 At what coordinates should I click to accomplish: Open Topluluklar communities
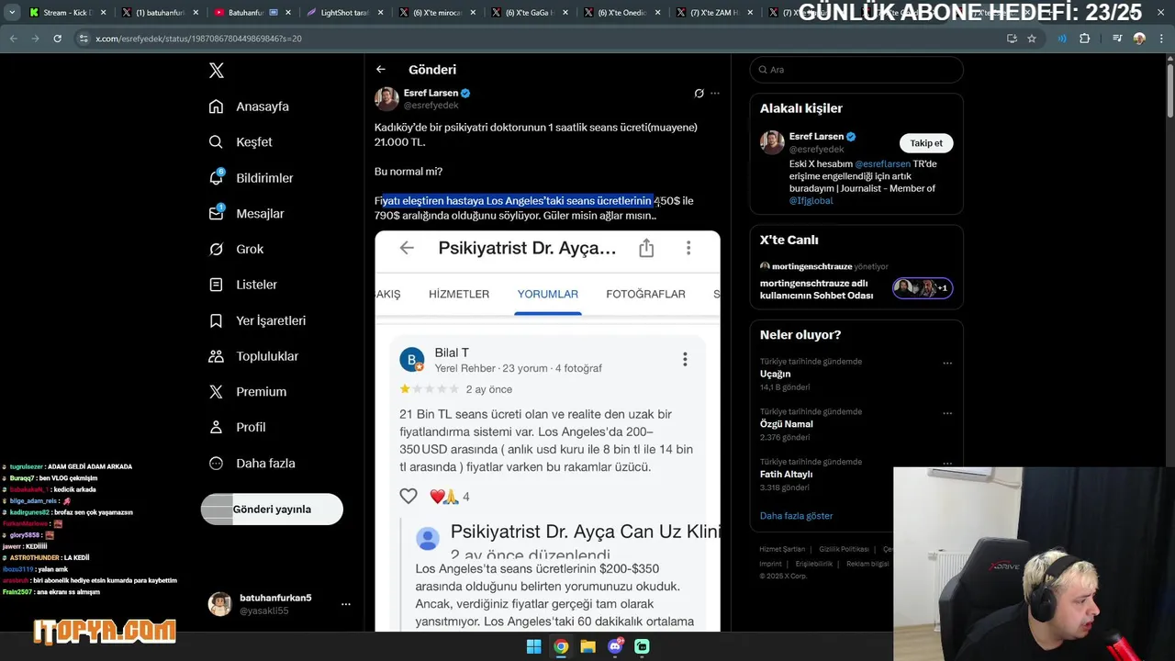(x=253, y=356)
